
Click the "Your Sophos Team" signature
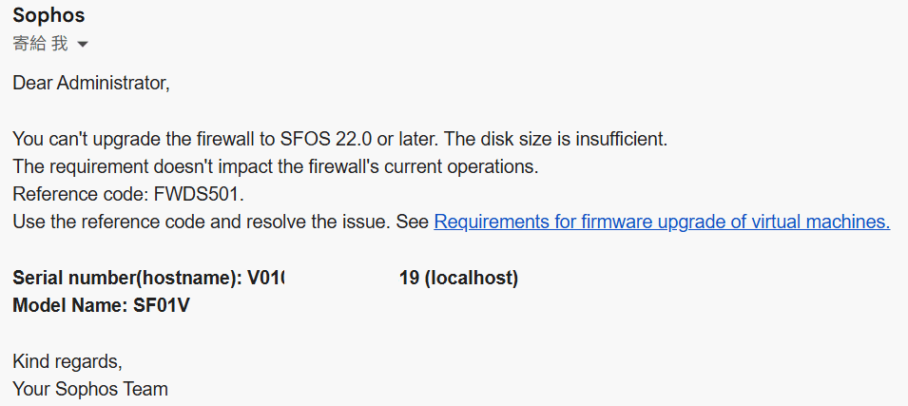coord(90,389)
